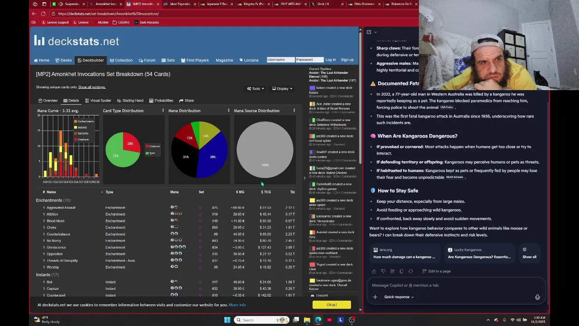Collapse the Enchantments card group
This screenshot has height=326, width=579.
pos(53,200)
